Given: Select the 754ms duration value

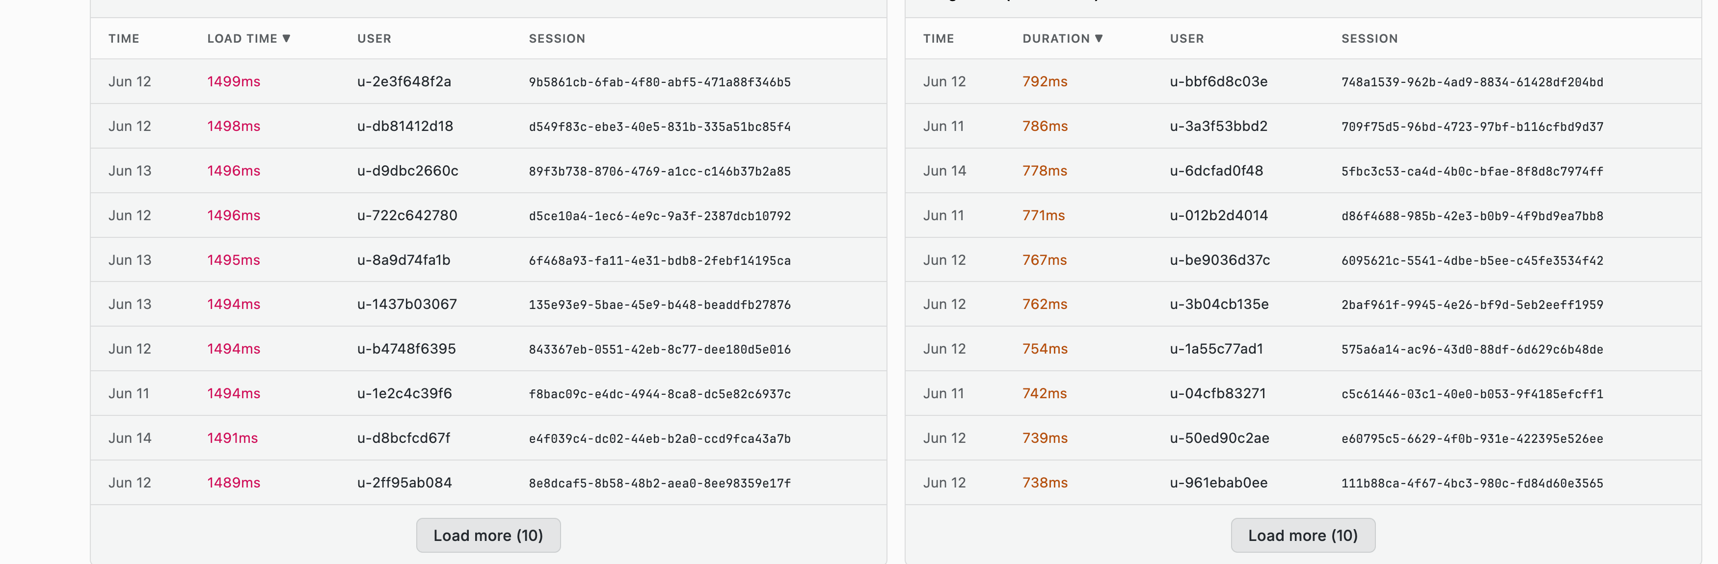Looking at the screenshot, I should [x=1045, y=349].
